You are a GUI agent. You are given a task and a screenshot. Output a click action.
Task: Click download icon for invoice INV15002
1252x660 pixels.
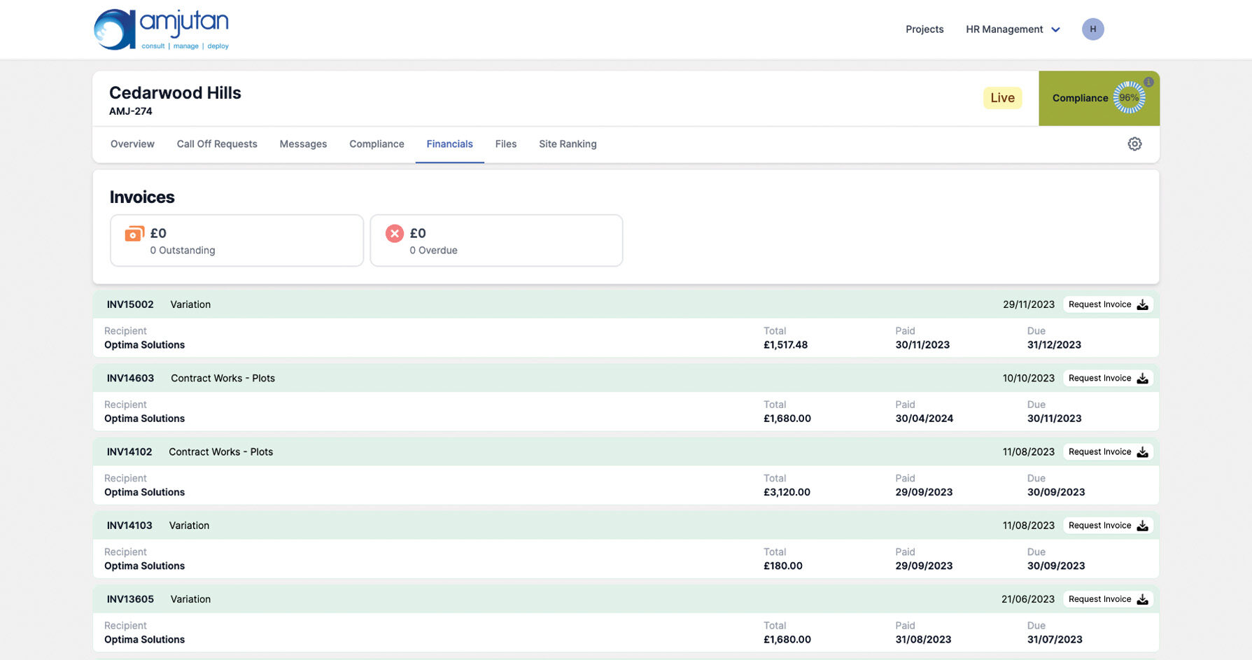pos(1142,304)
